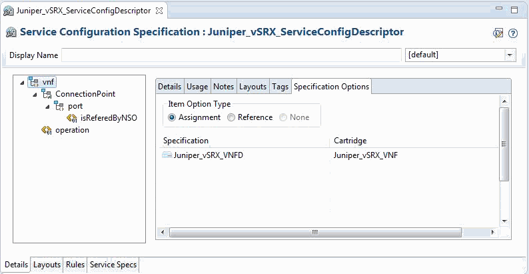Click the horizontal scrollbar thumb

pyautogui.click(x=315, y=232)
